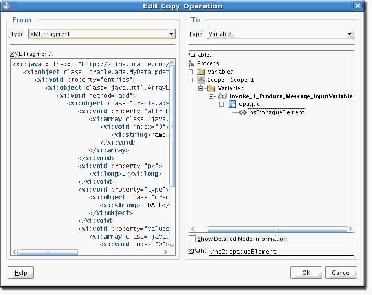Click the XPath label

tap(197, 251)
